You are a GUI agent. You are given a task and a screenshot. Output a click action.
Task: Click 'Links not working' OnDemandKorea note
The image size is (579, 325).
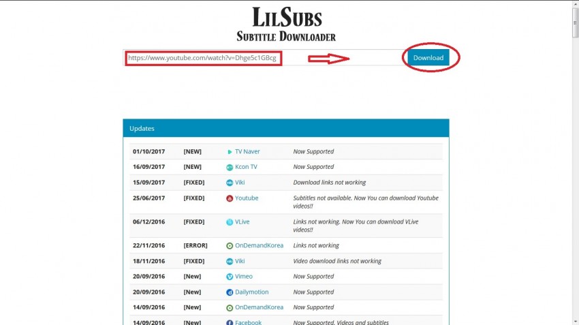point(316,245)
